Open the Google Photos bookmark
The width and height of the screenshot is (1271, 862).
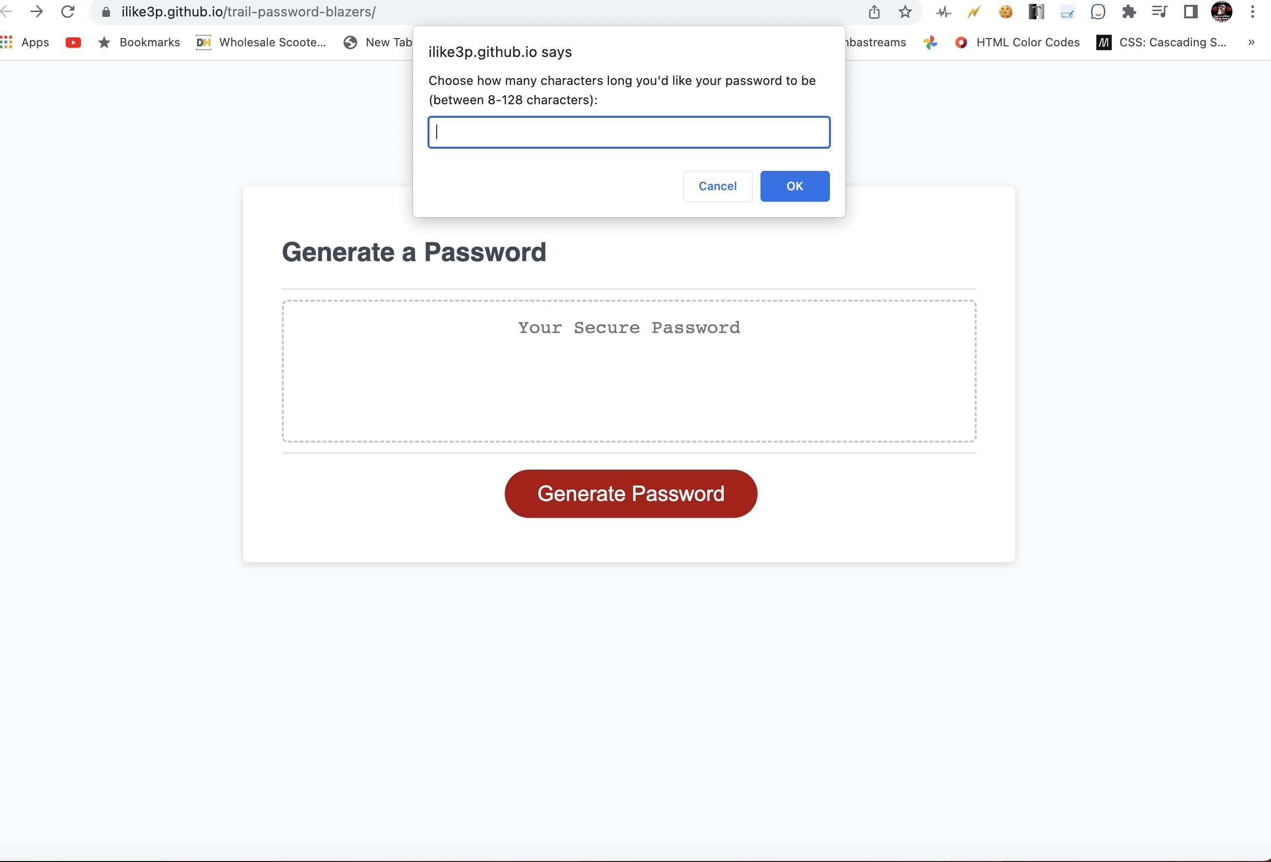pos(931,42)
